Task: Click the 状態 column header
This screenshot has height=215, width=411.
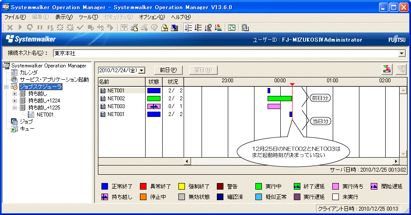Action: pyautogui.click(x=154, y=82)
